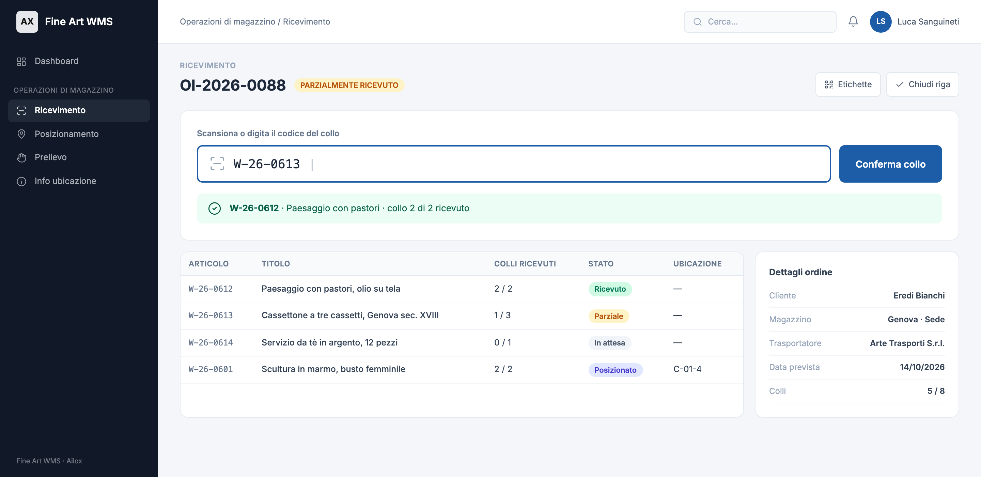Click the green success check icon

(x=214, y=209)
